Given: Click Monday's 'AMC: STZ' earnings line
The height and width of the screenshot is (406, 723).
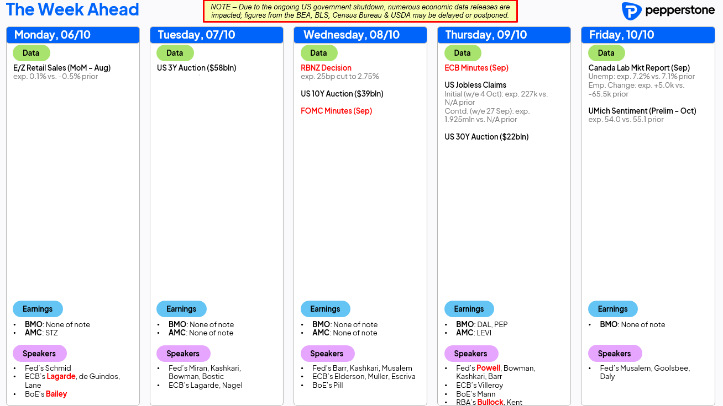Looking at the screenshot, I should coord(41,333).
